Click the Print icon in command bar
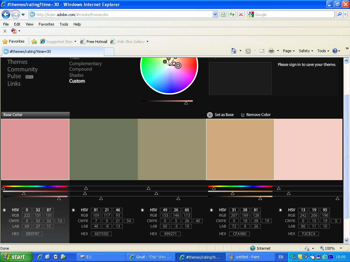 (x=271, y=51)
